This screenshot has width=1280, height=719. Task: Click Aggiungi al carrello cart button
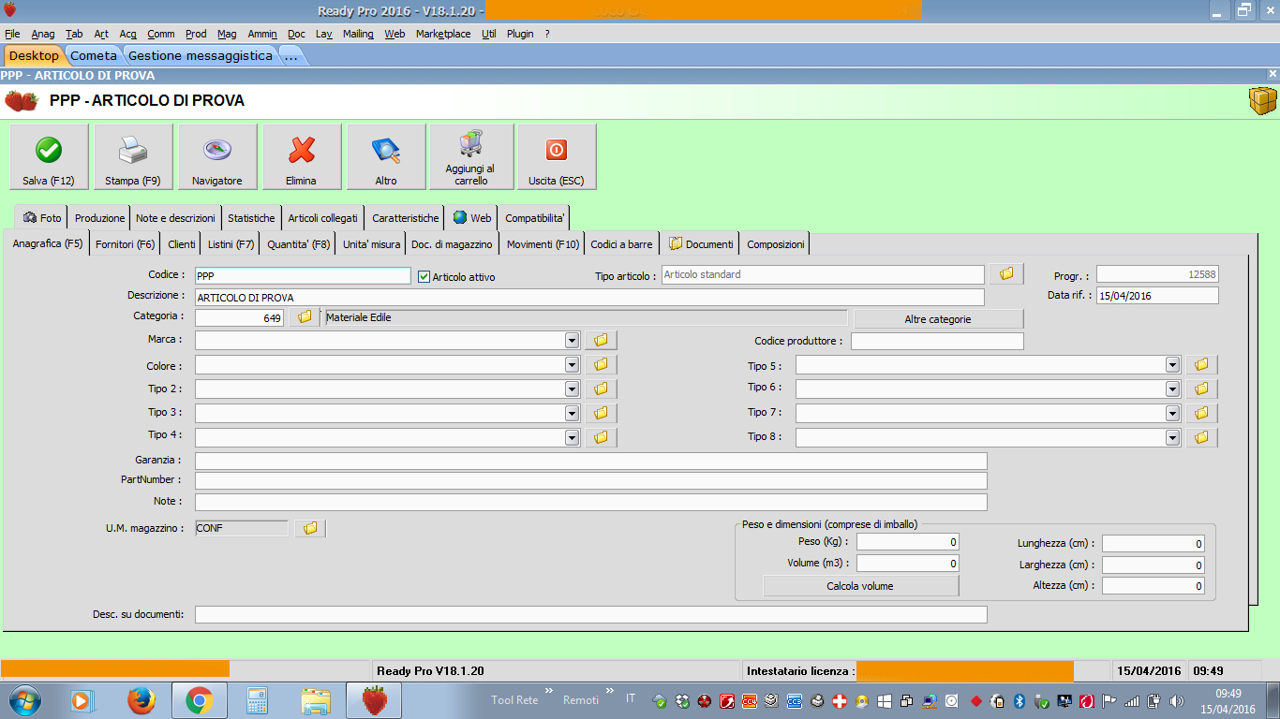tap(471, 157)
